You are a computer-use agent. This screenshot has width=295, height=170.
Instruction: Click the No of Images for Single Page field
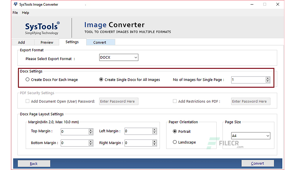(248, 80)
